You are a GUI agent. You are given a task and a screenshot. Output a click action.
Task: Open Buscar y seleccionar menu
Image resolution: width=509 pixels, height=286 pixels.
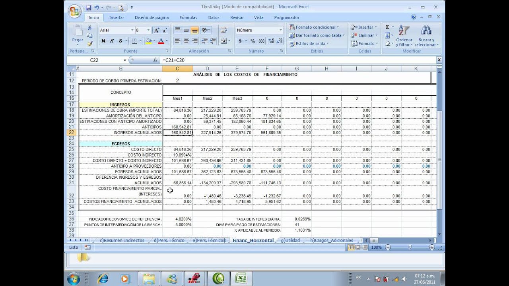pos(427,36)
